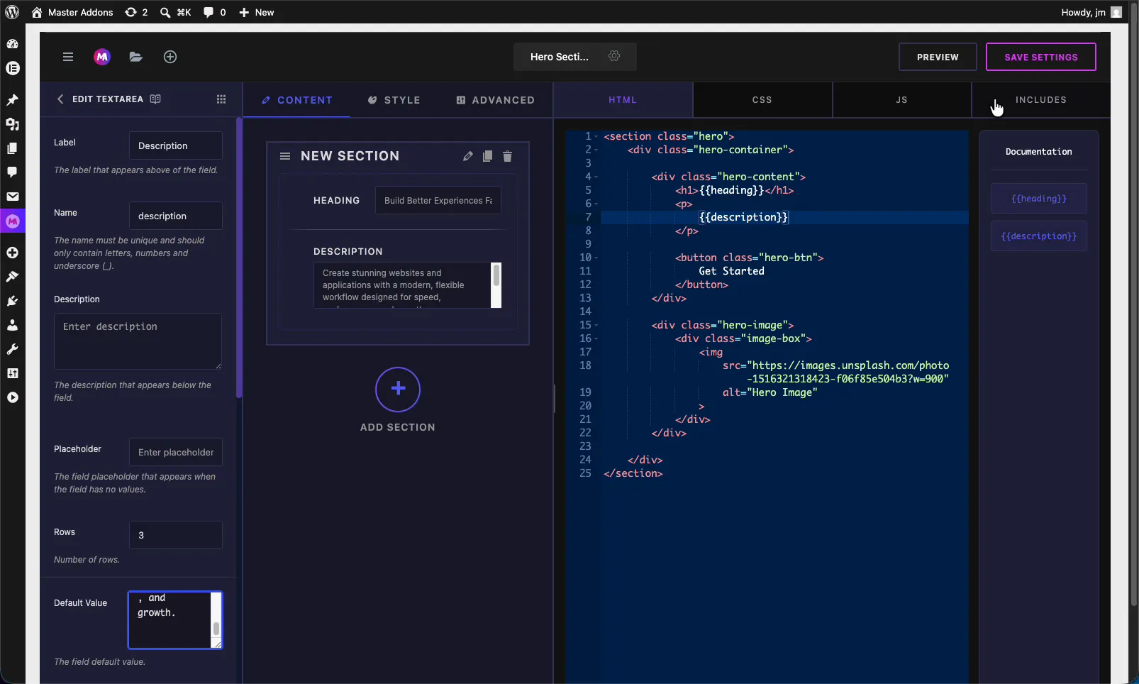Click the Save Settings button

click(1041, 57)
